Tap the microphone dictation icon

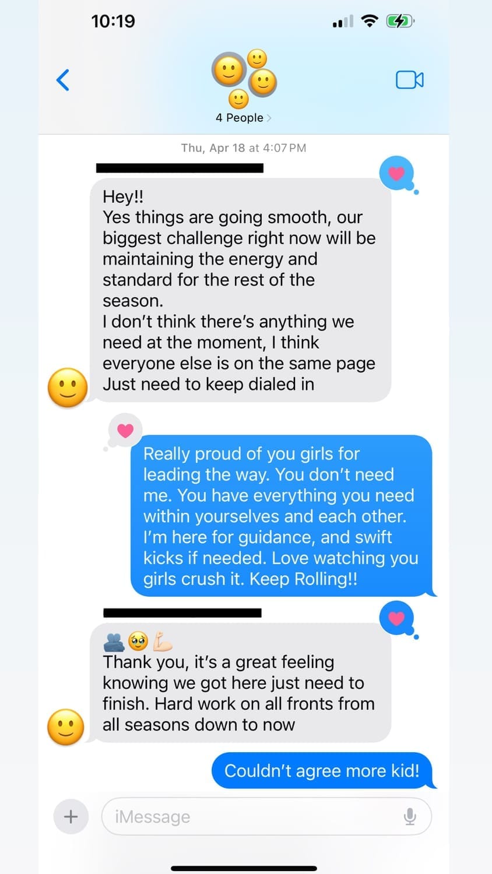(410, 817)
